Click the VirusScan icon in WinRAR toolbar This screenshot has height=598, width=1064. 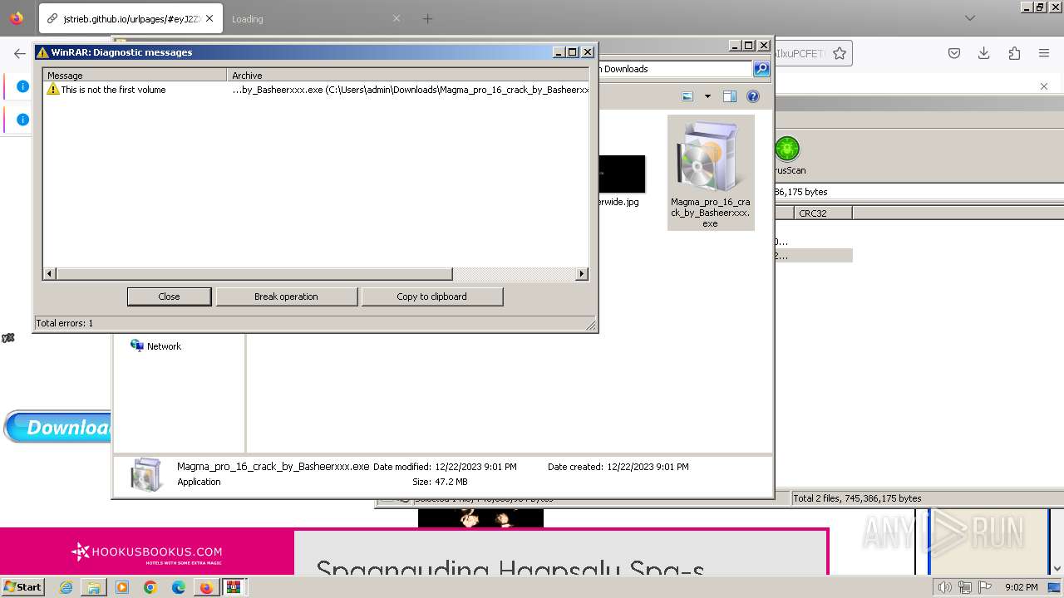pyautogui.click(x=787, y=155)
